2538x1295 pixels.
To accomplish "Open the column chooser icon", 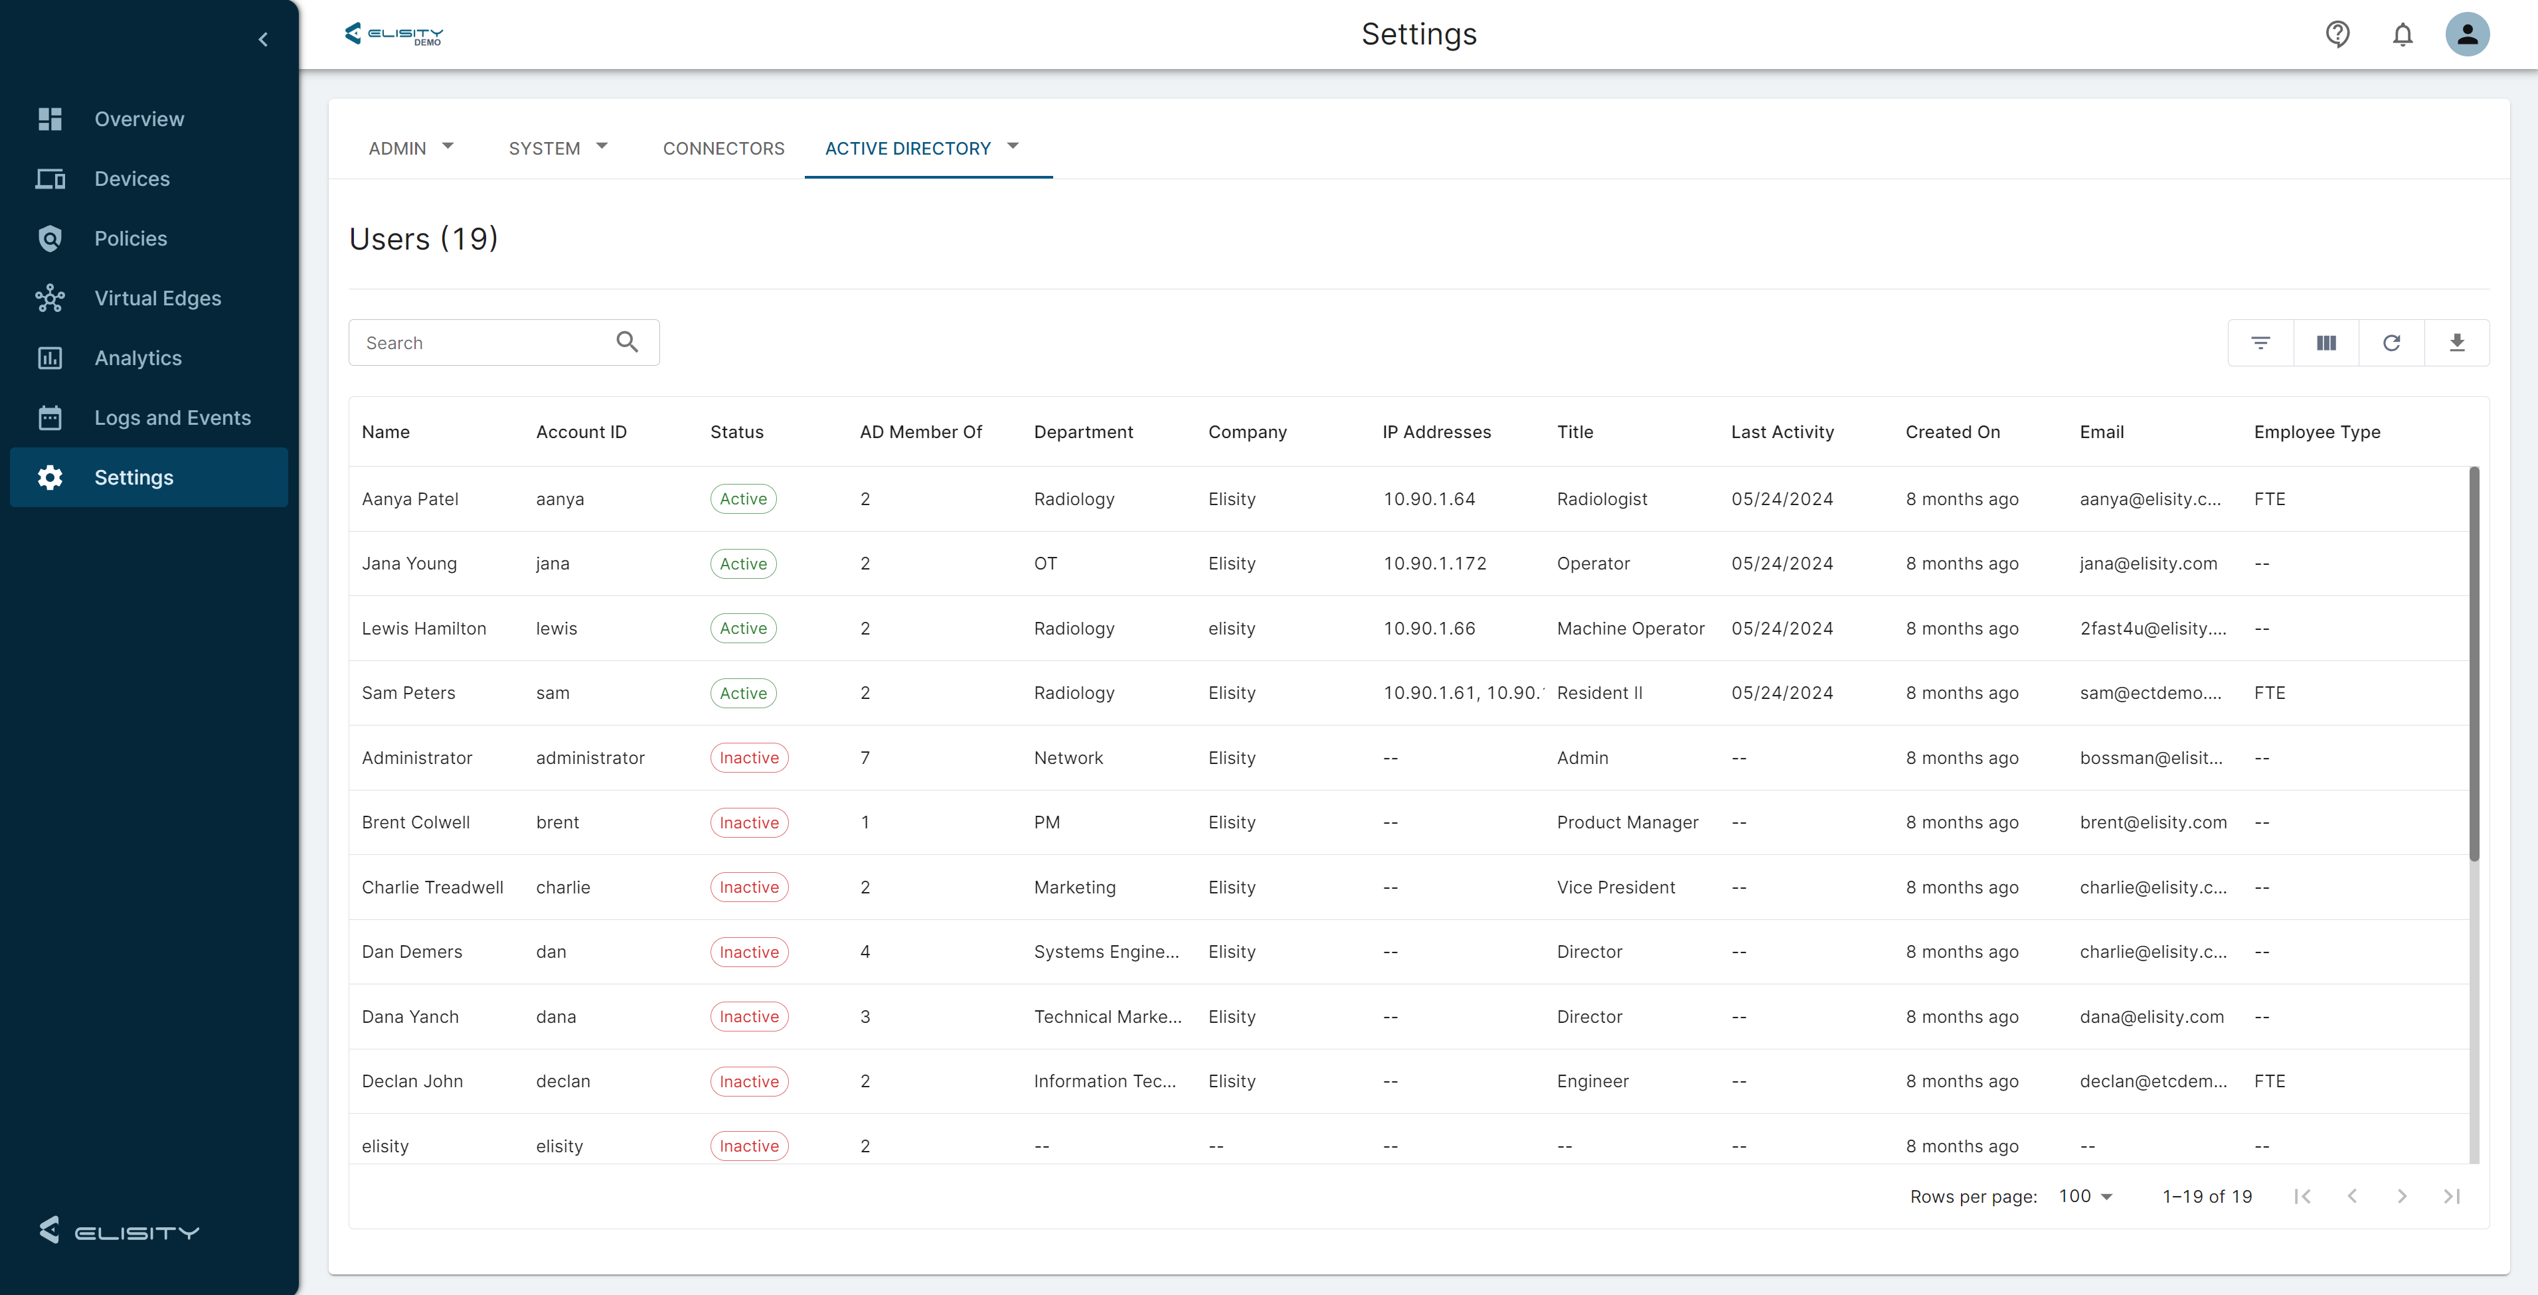I will (2326, 343).
